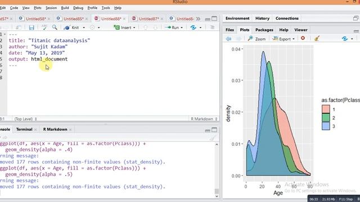Save the current R Markdown document
360x202 pixels.
click(31, 27)
